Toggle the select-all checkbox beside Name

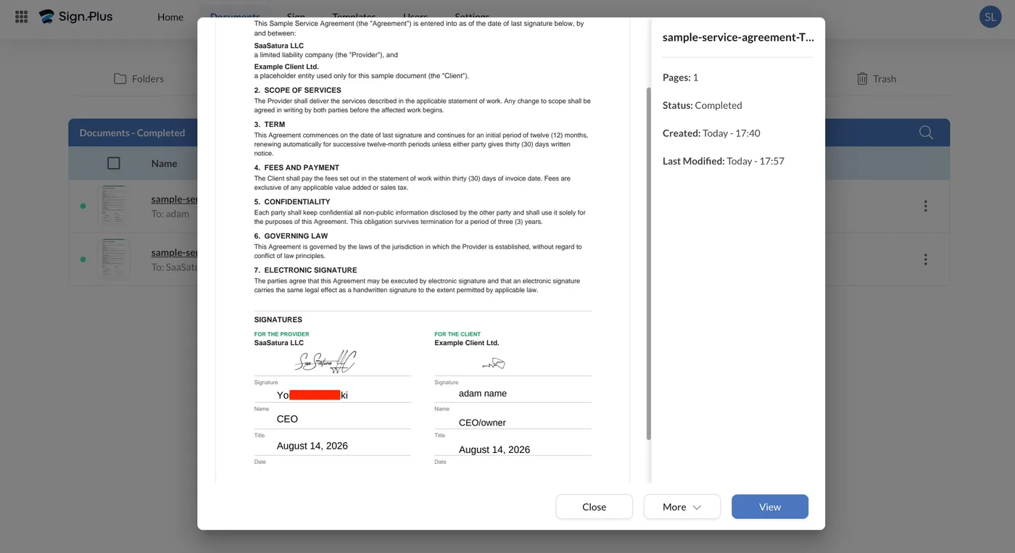click(x=114, y=163)
